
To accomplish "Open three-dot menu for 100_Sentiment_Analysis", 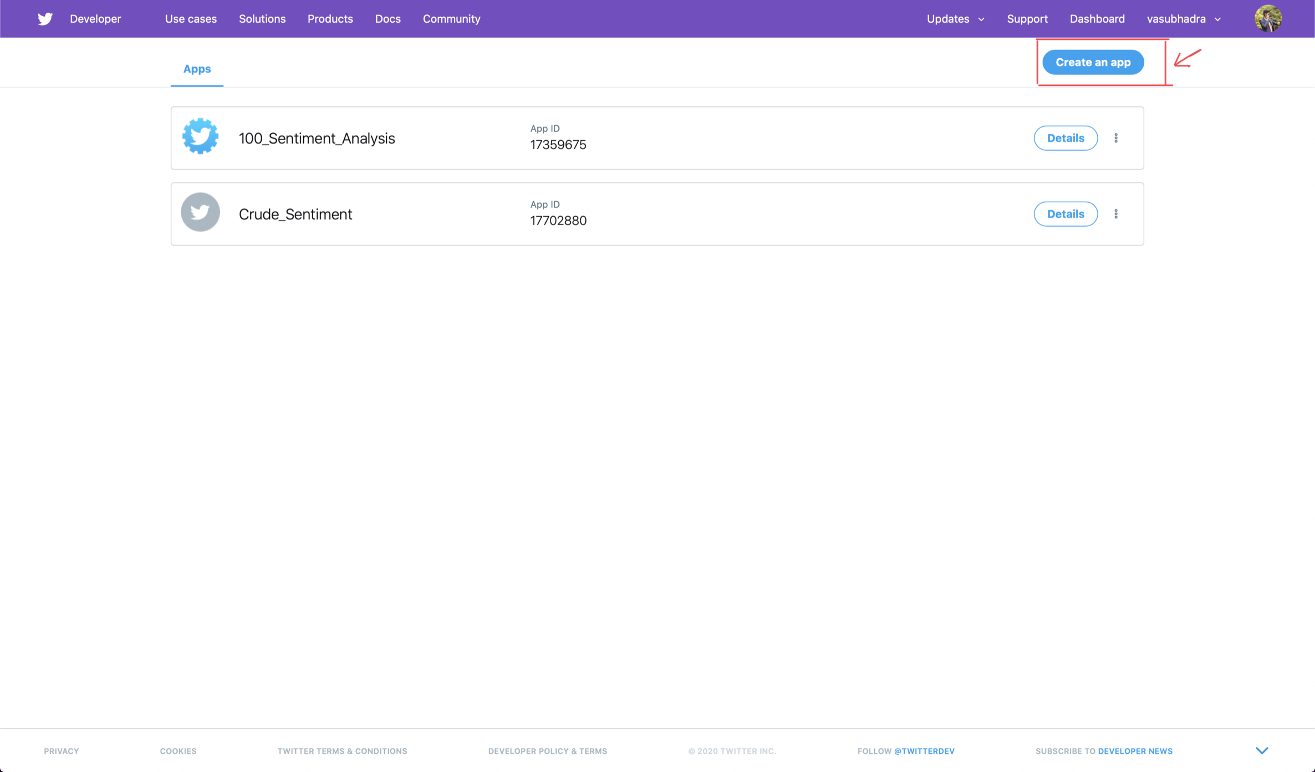I will 1116,138.
